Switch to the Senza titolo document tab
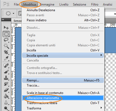Screen dimensions: 116x111 (17, 21)
